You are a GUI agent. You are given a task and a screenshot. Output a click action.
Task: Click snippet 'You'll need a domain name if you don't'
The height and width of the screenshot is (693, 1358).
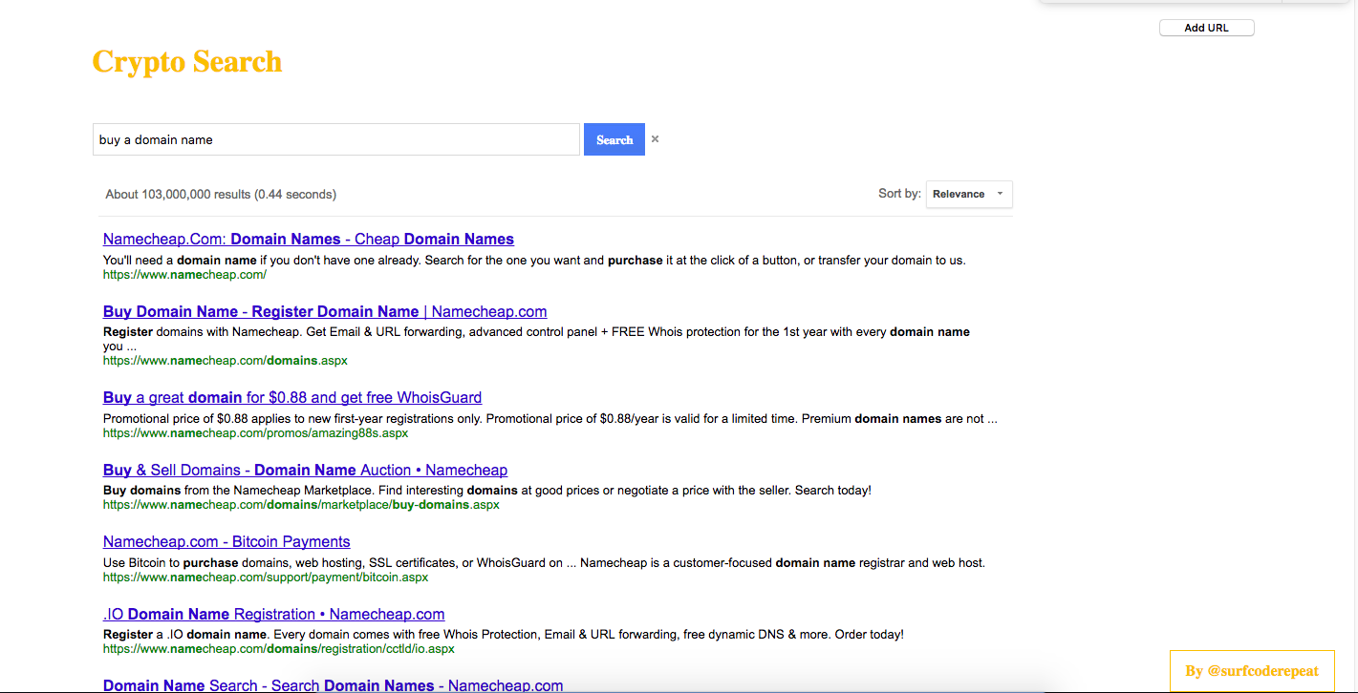point(534,261)
